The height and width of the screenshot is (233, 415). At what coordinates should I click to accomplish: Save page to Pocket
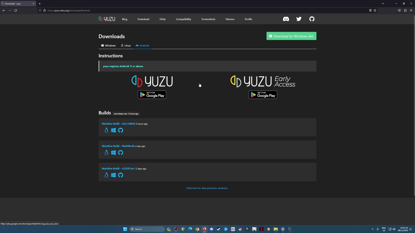point(399,10)
